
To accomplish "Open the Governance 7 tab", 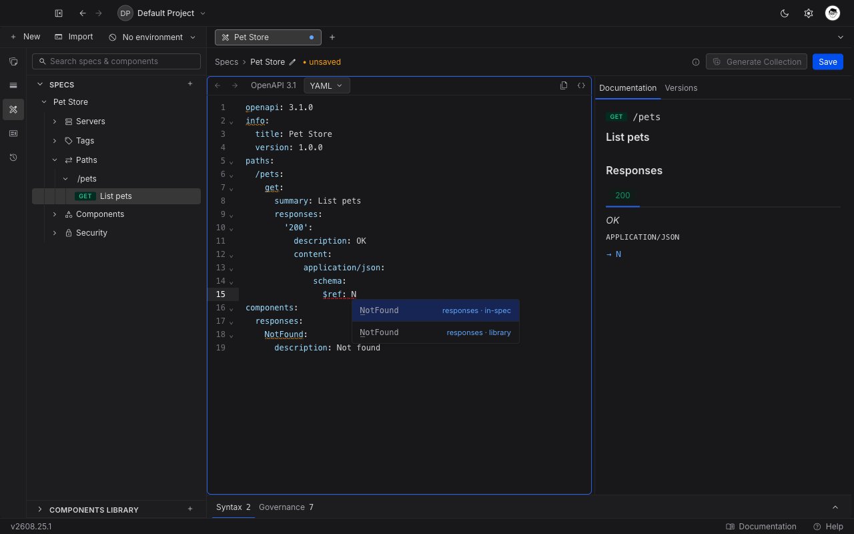I will coord(286,507).
